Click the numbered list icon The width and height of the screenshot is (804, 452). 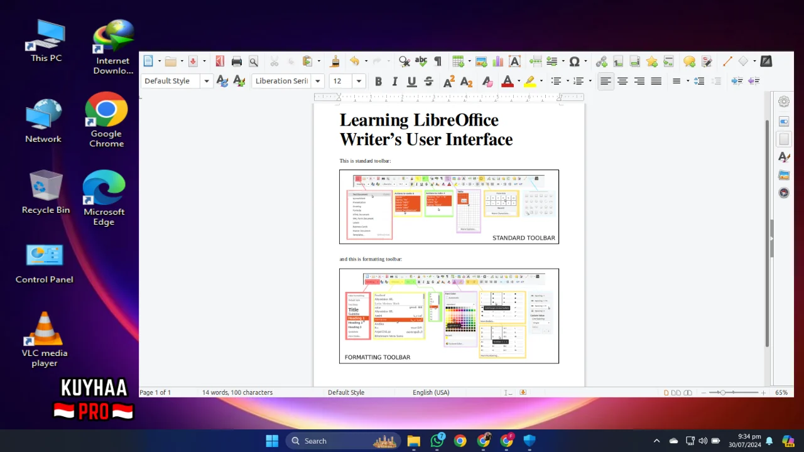[579, 81]
